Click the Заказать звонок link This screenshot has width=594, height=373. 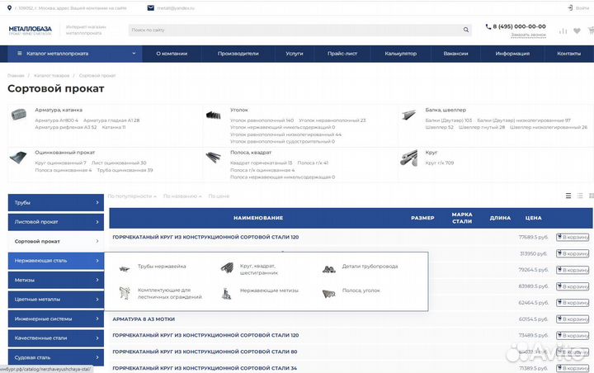pos(528,35)
